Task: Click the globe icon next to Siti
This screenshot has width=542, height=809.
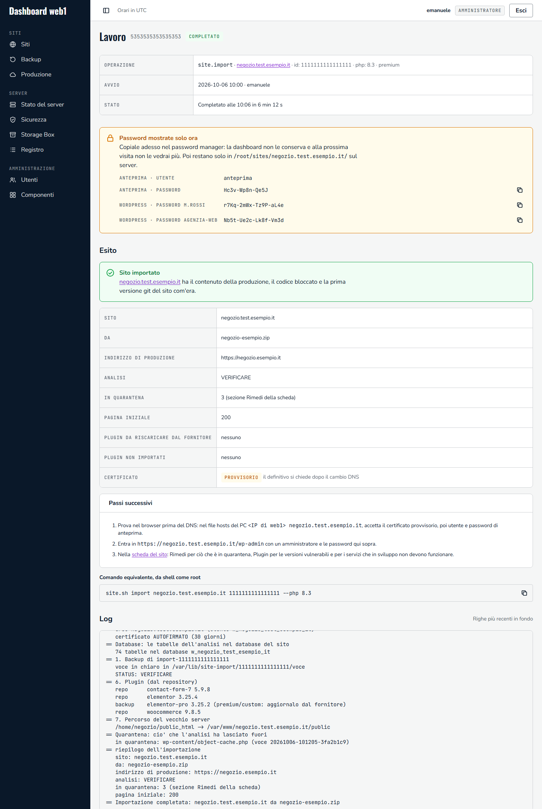Action: pos(13,44)
